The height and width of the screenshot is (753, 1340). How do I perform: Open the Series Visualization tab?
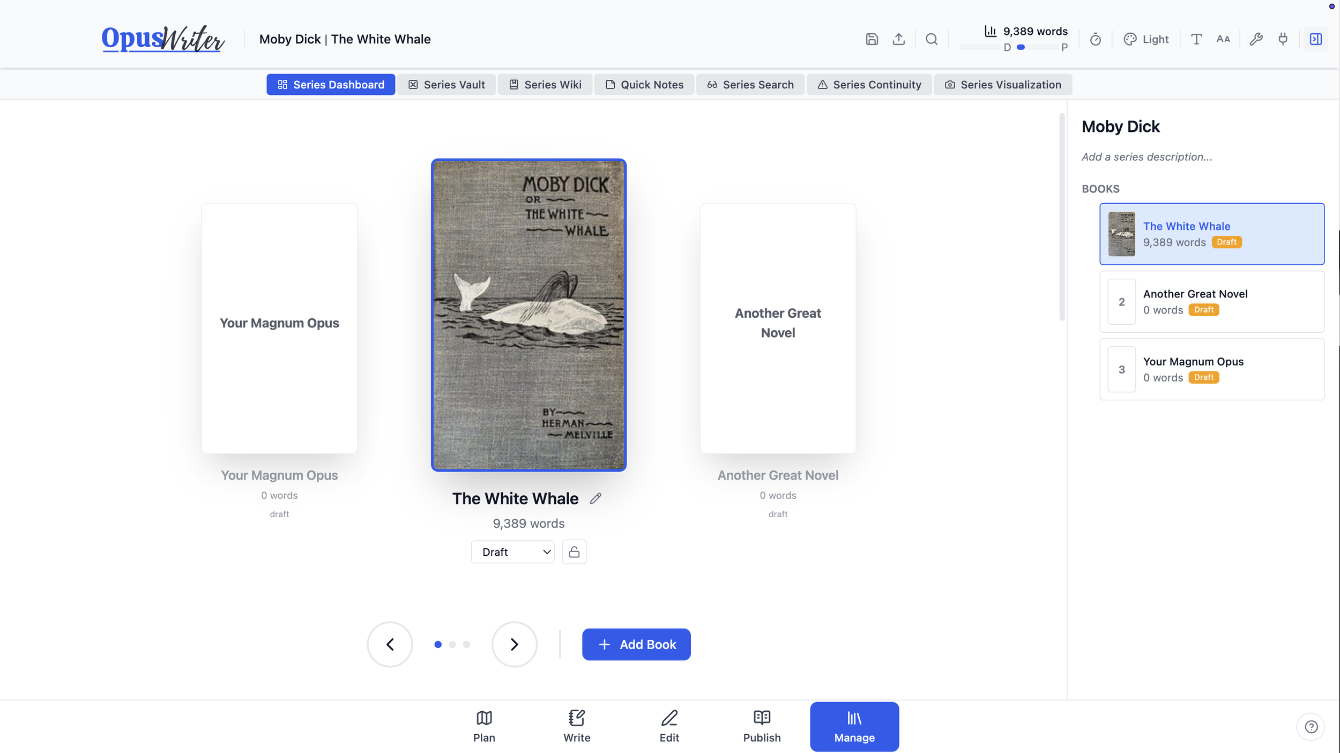coord(1003,85)
